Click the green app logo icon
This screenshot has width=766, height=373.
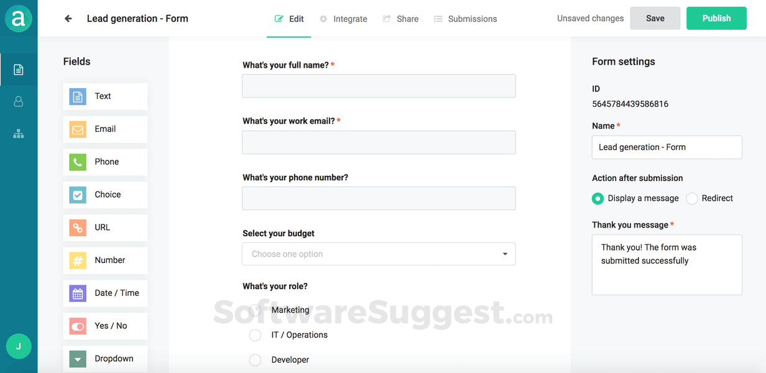coord(19,19)
